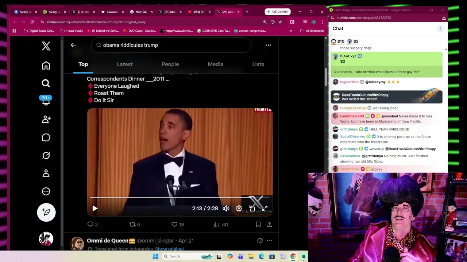The height and width of the screenshot is (262, 467).
Task: Play the Obama video
Action: [95, 209]
